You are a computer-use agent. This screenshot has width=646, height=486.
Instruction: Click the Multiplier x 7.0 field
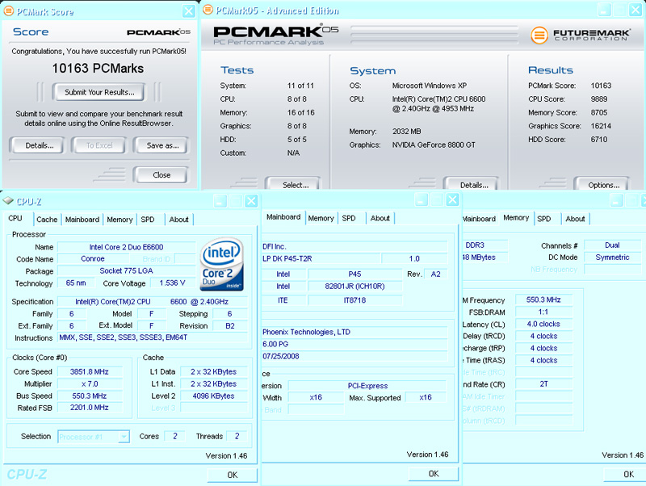coord(90,383)
